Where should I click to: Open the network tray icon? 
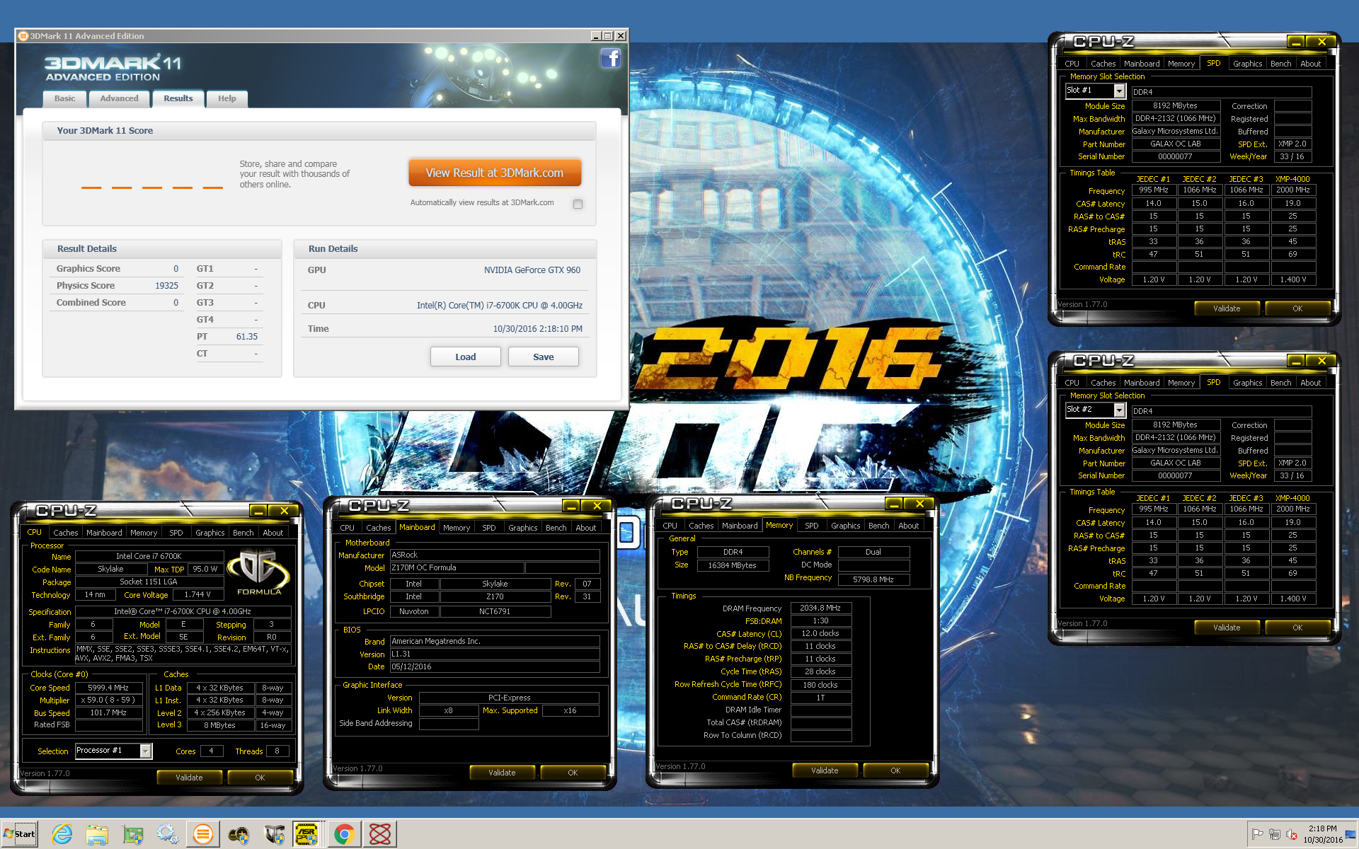point(1274,834)
